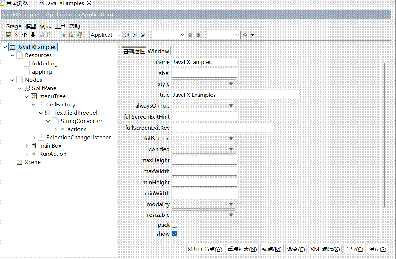Click the green flag toolbar icon
Viewport: 396px width, 259px height.
(x=79, y=35)
